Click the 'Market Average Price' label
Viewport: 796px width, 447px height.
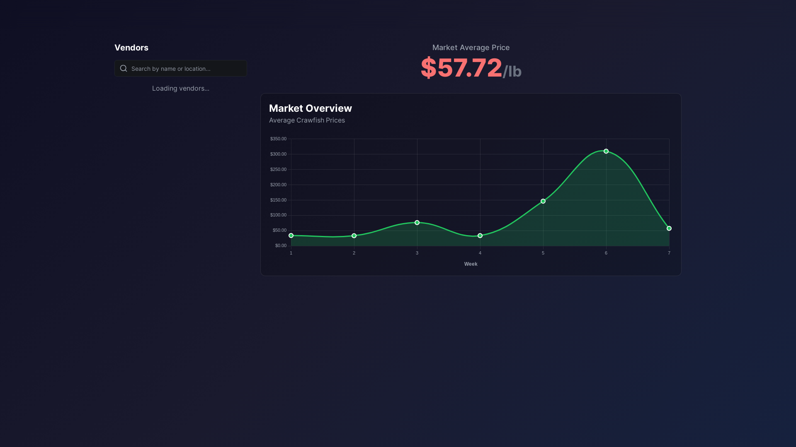(x=471, y=48)
